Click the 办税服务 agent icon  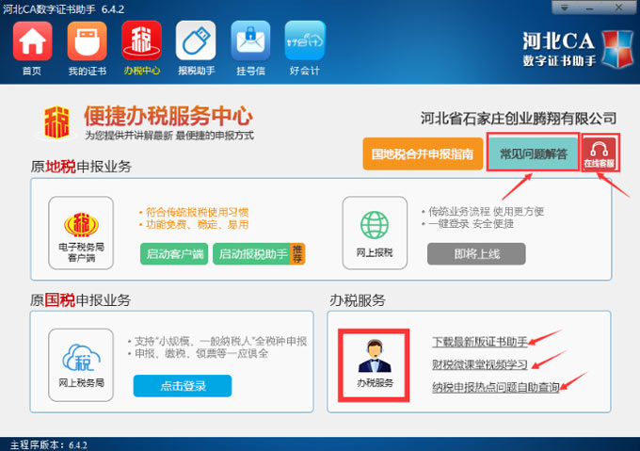[x=374, y=365]
